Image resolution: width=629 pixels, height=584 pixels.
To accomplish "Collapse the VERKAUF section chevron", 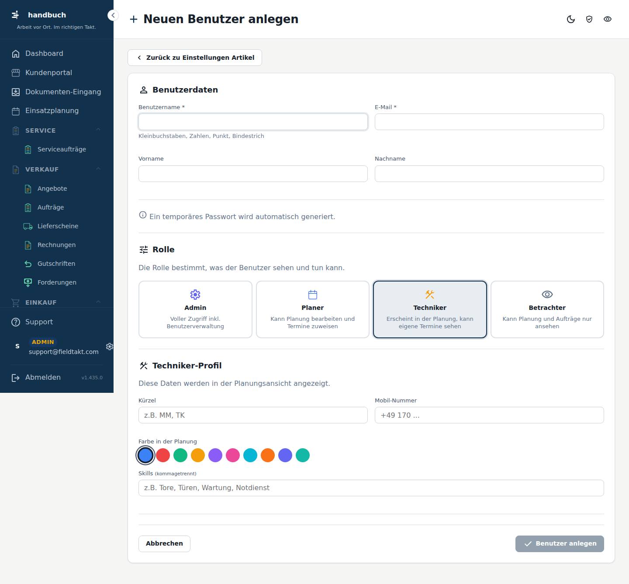I will pyautogui.click(x=98, y=169).
